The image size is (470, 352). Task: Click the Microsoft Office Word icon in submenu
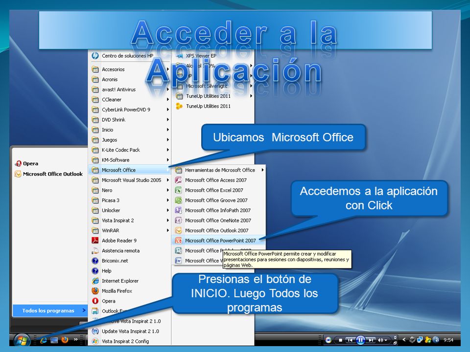coord(178,261)
